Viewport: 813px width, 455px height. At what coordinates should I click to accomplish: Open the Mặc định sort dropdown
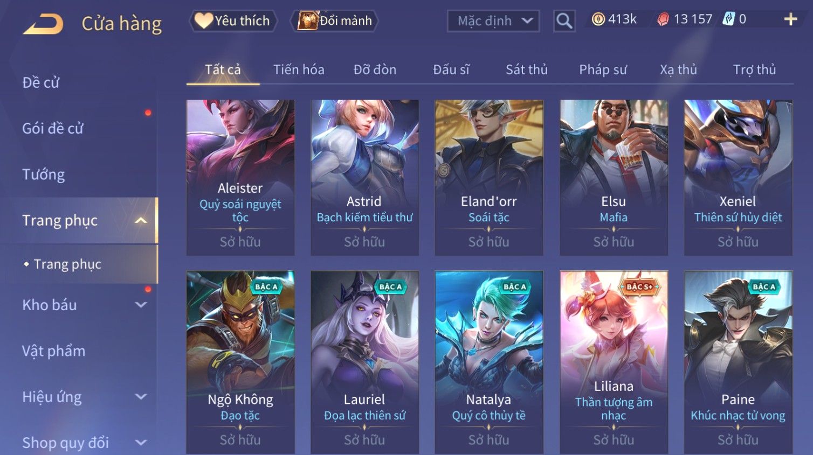tap(493, 21)
